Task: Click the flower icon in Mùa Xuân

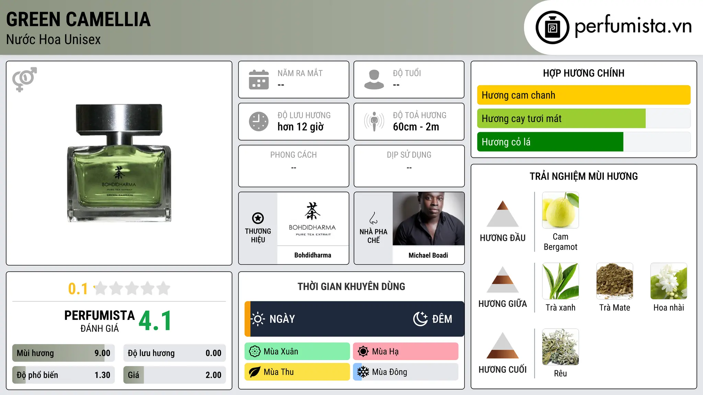Action: [255, 351]
